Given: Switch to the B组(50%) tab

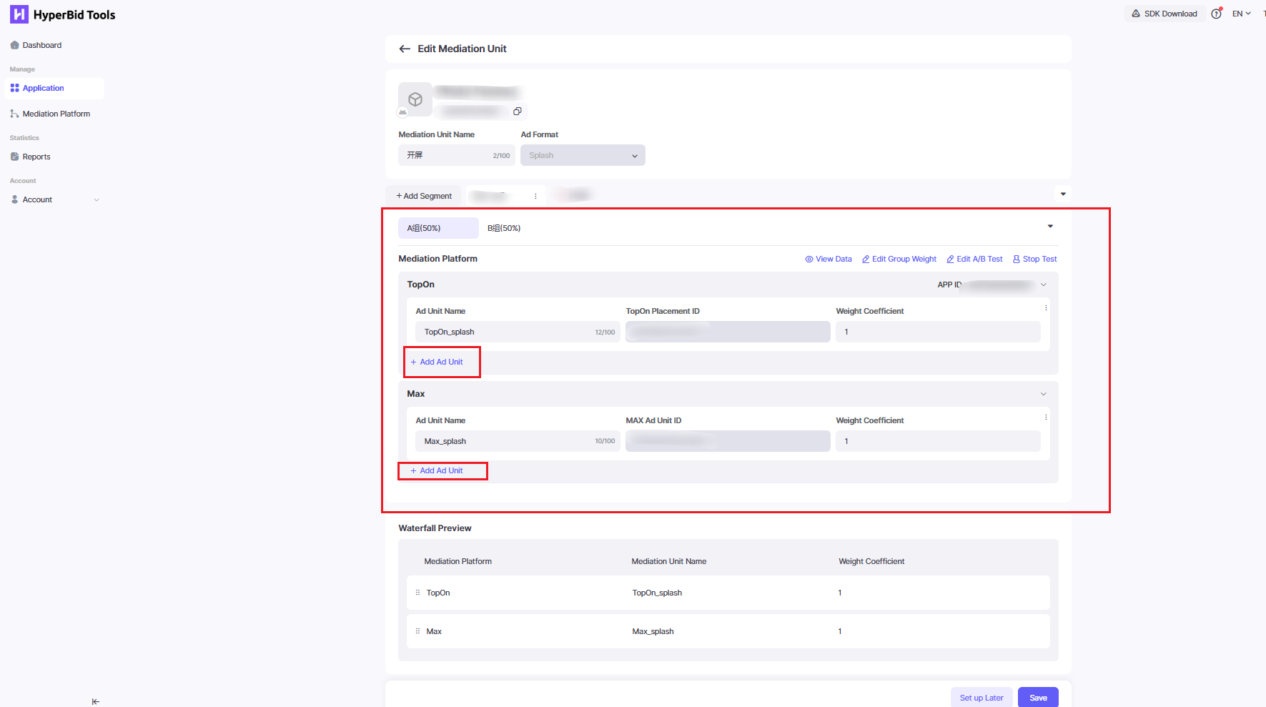Looking at the screenshot, I should click(504, 227).
